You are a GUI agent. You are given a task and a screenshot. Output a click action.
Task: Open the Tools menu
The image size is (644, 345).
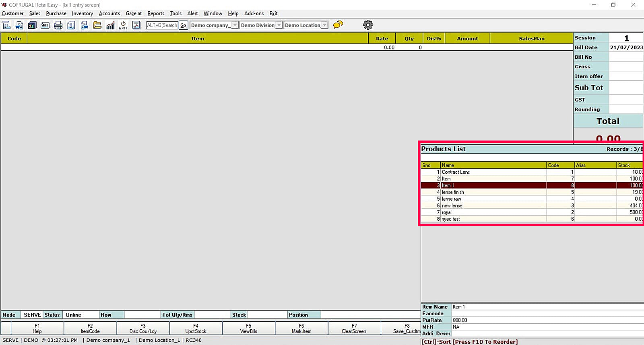176,14
